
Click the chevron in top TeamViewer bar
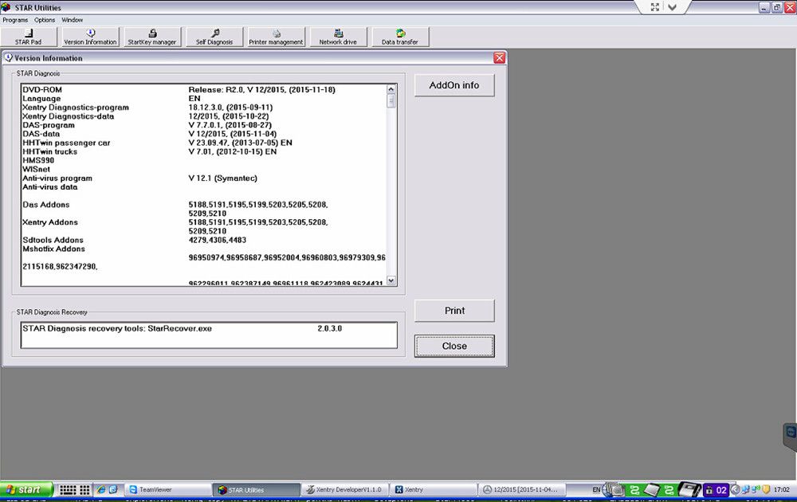tap(673, 7)
